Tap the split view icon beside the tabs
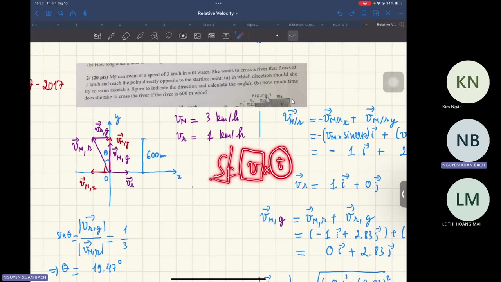This screenshot has width=501, height=282. pyautogui.click(x=402, y=25)
